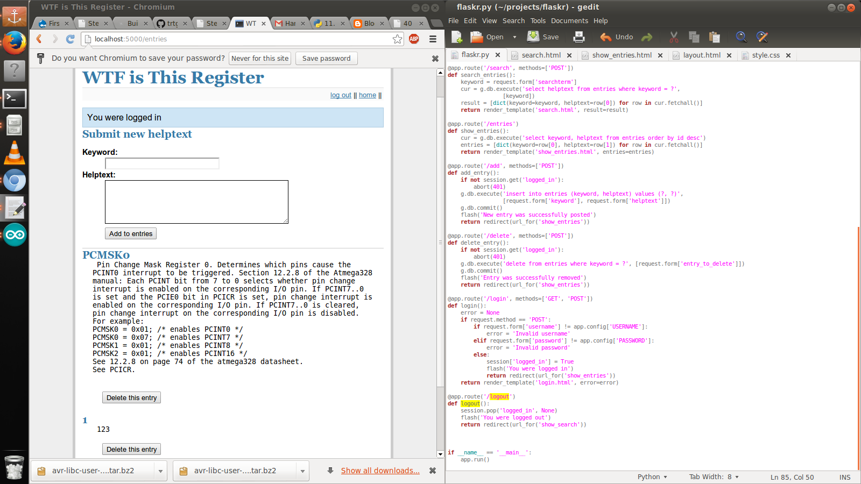Click the Cut scissors icon
This screenshot has width=861, height=484.
point(674,37)
